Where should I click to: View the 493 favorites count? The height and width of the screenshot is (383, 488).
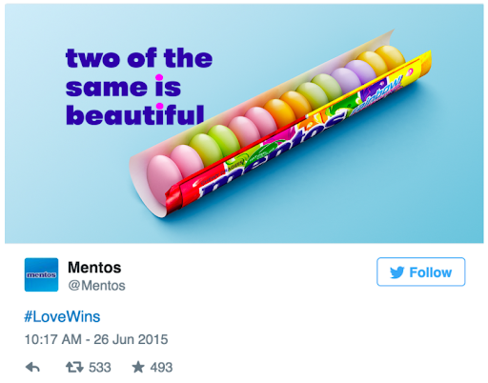161,368
